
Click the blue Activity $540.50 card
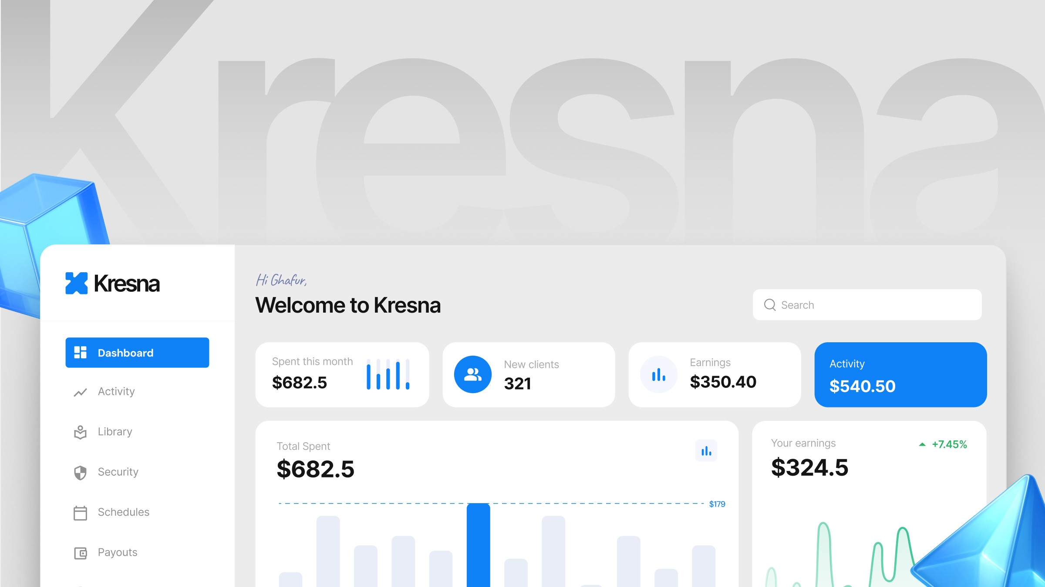900,375
